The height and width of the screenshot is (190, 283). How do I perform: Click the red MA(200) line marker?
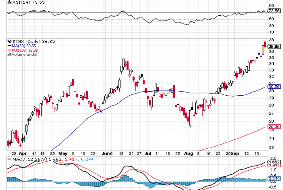point(9,50)
